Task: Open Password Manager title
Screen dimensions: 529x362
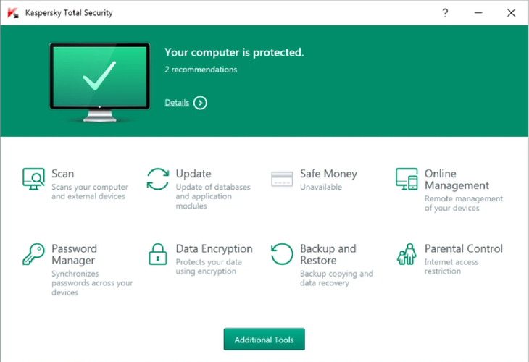Action: [x=74, y=254]
